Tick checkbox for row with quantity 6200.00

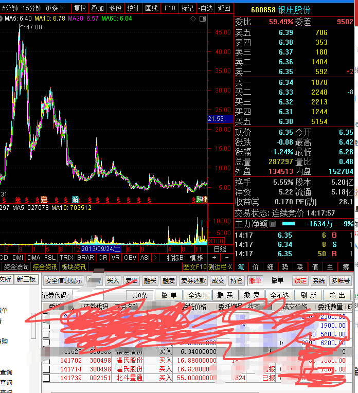pyautogui.click(x=46, y=343)
